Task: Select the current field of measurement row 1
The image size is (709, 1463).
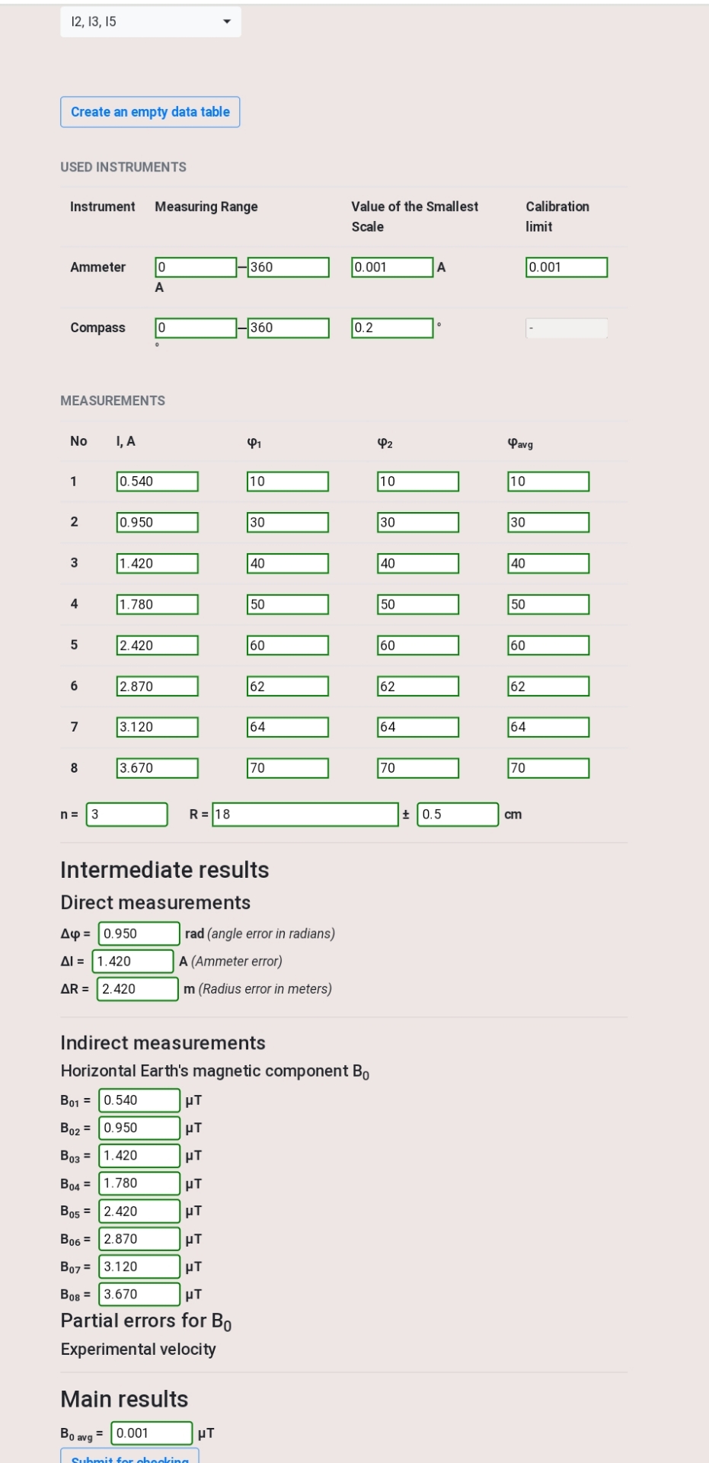Action: click(x=157, y=481)
